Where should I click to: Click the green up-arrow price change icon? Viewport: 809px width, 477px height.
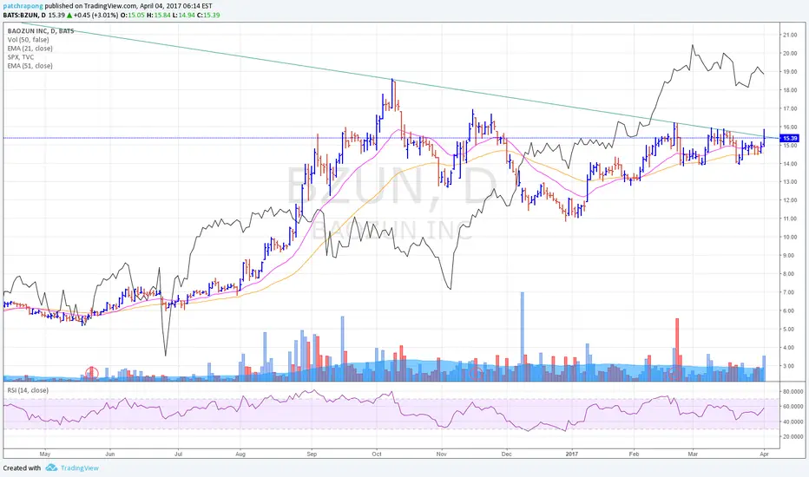point(69,15)
